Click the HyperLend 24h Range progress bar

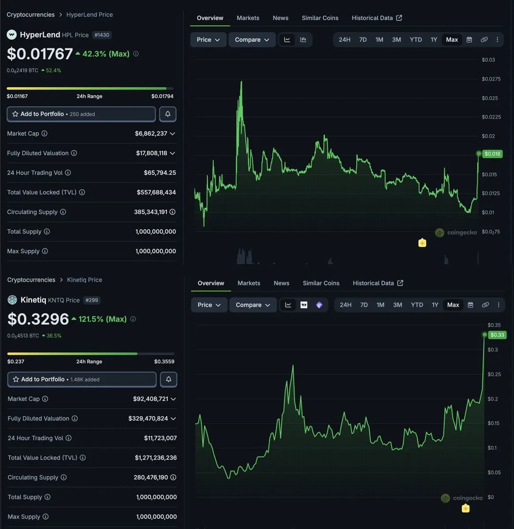[x=90, y=89]
